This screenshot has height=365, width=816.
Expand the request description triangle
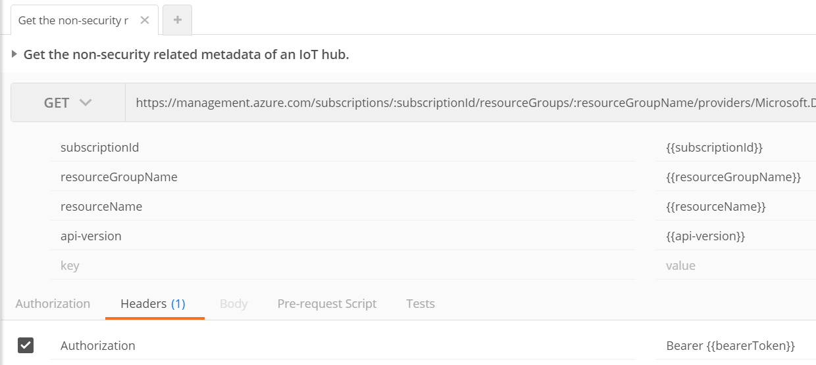14,54
